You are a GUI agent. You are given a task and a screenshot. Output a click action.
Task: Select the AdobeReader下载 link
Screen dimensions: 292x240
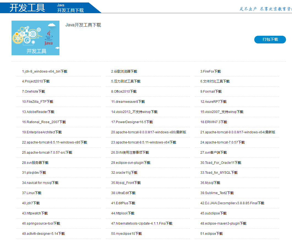coord(38,112)
